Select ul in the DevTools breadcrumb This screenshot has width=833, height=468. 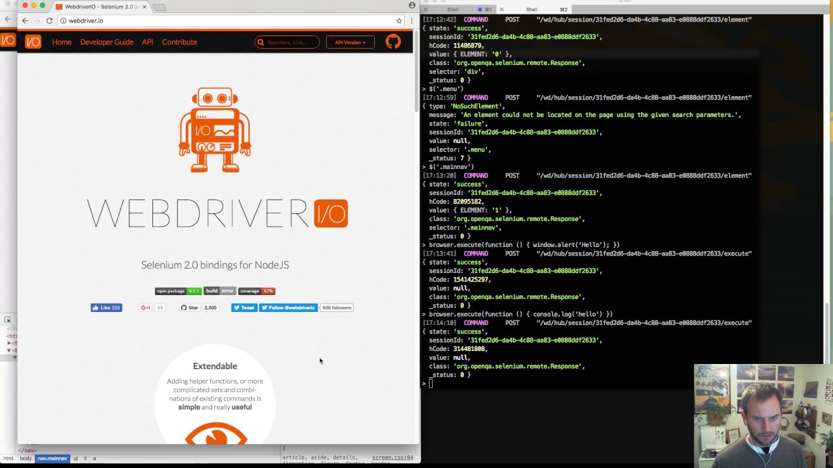point(75,458)
